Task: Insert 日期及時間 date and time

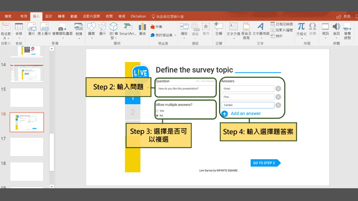Action: coord(281,24)
